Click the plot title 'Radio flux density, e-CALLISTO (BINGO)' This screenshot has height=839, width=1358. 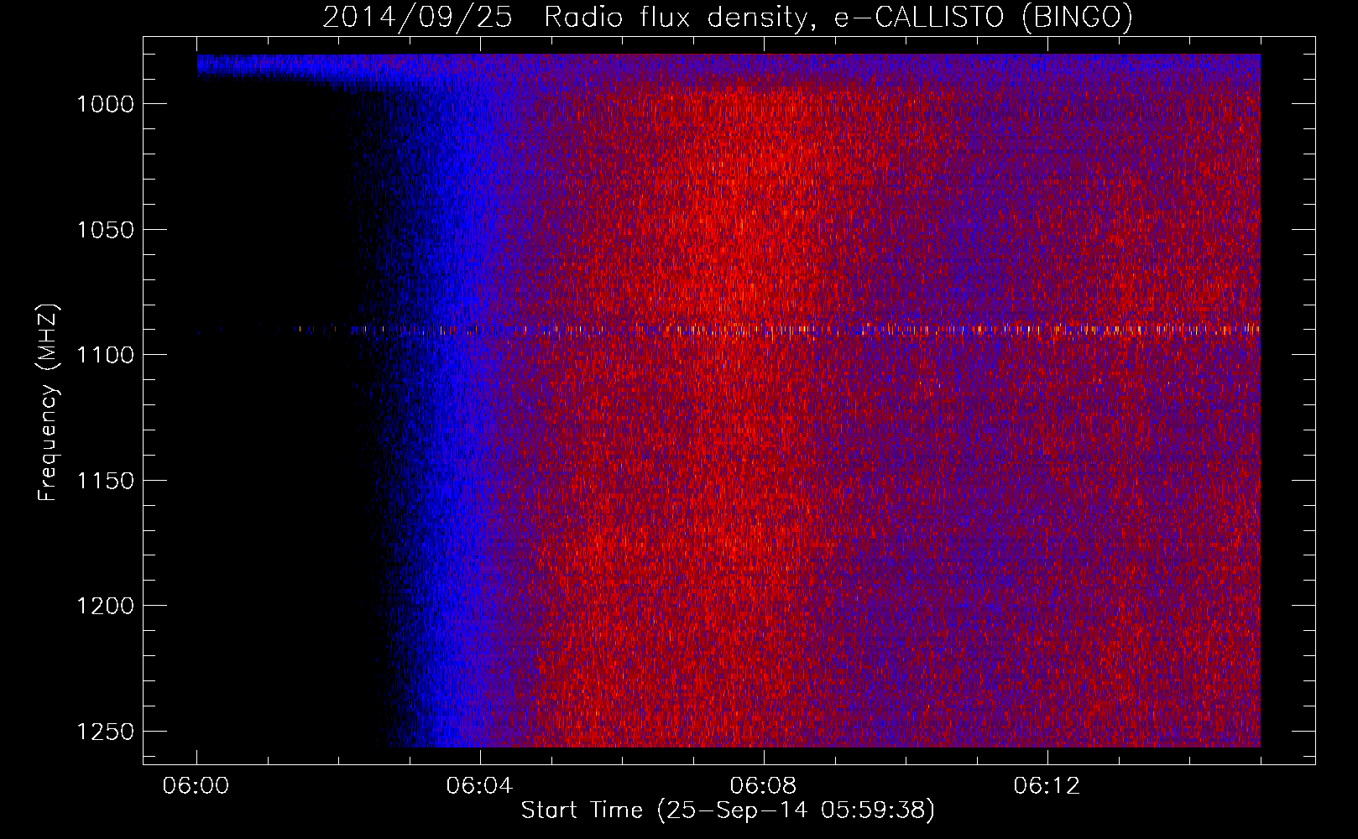[838, 18]
